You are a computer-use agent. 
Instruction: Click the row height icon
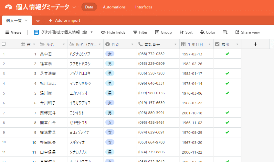click(x=225, y=32)
